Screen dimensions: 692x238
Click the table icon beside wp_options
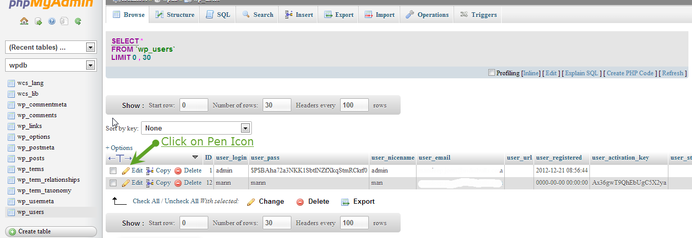(x=11, y=137)
